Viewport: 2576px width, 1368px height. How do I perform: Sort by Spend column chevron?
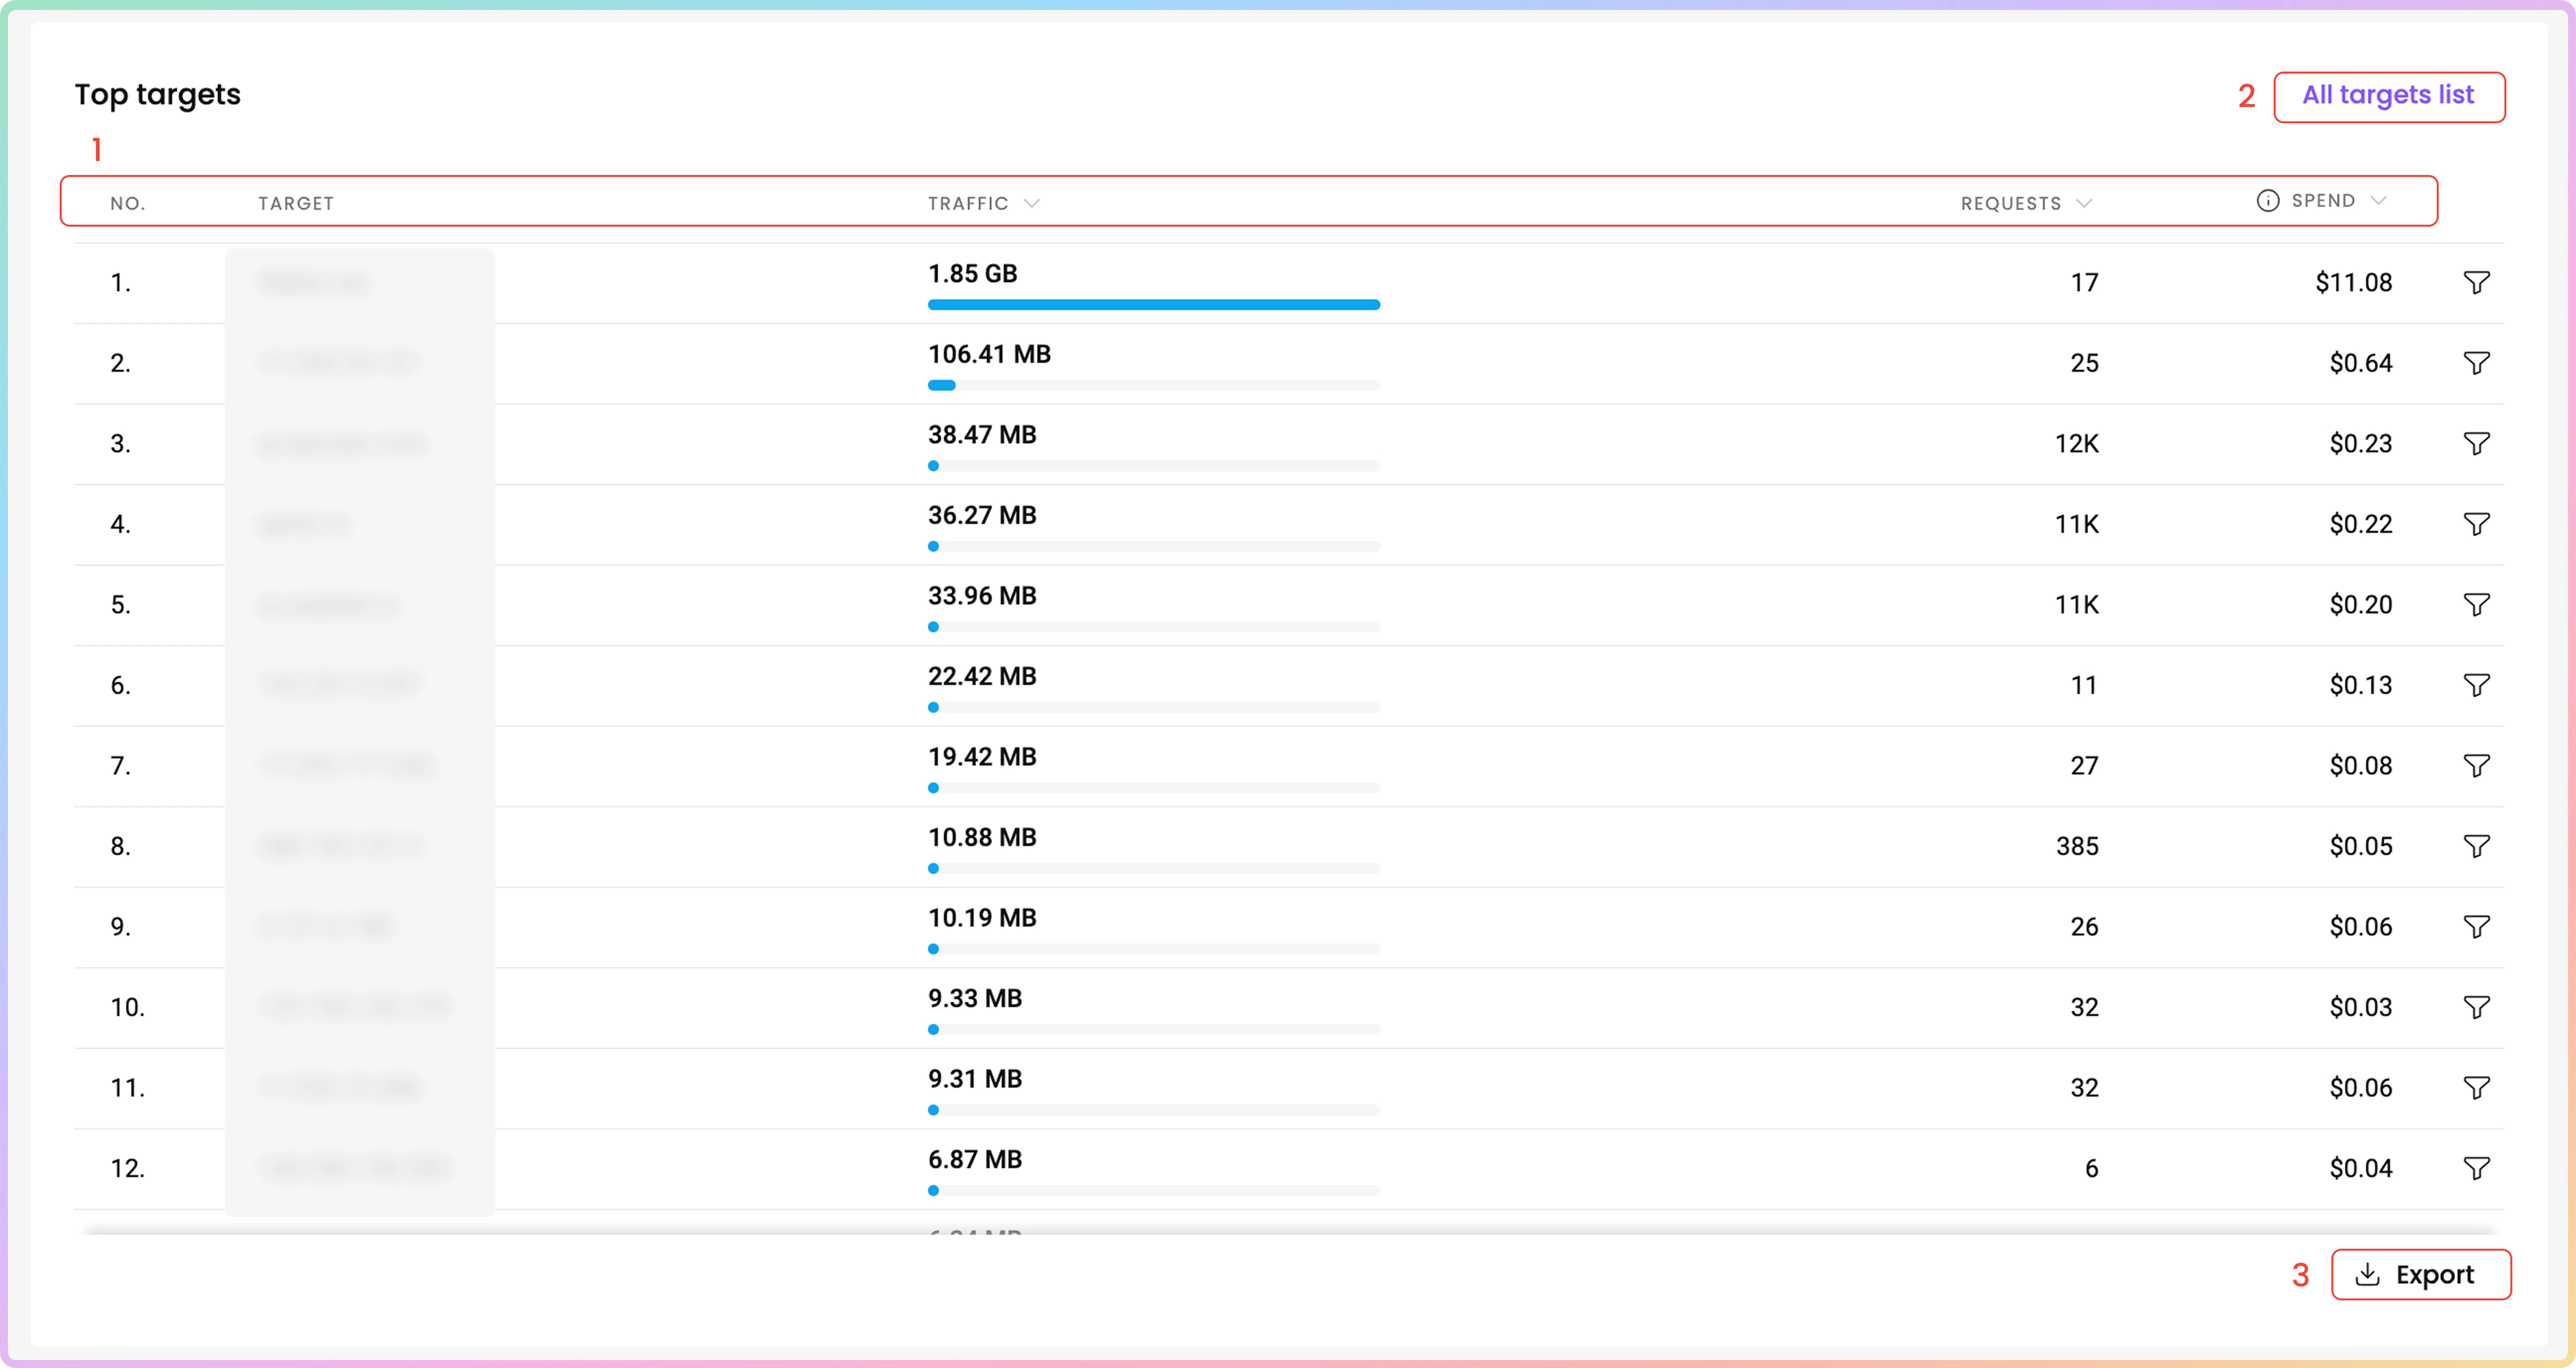click(x=2379, y=201)
